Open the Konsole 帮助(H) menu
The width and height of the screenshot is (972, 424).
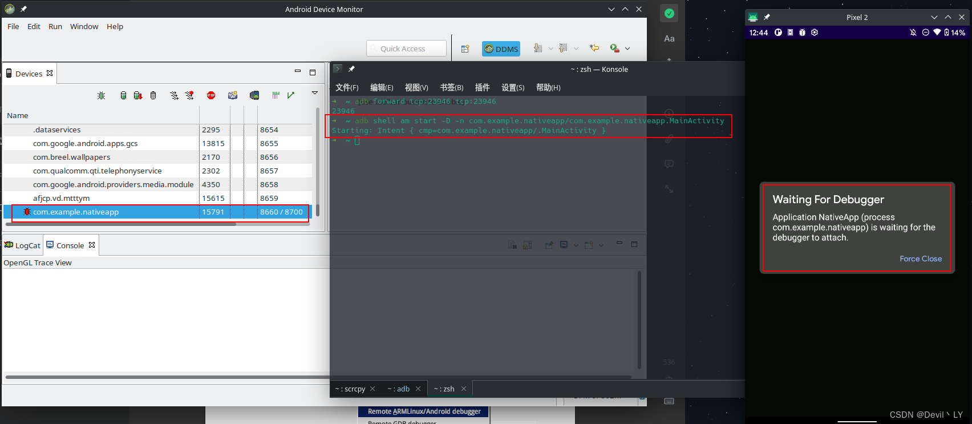[548, 87]
